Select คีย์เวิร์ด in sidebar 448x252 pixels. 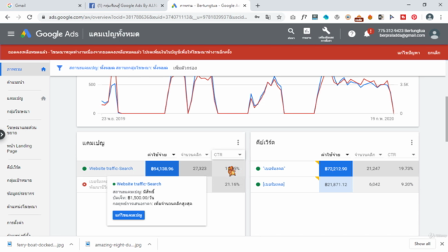coord(13,167)
